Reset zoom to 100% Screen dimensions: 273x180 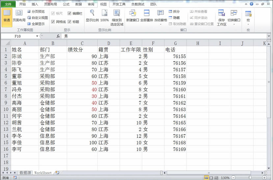[104, 16]
